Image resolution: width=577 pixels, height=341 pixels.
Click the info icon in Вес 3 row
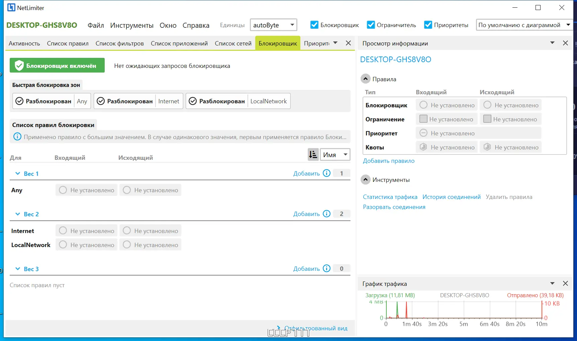tap(327, 268)
